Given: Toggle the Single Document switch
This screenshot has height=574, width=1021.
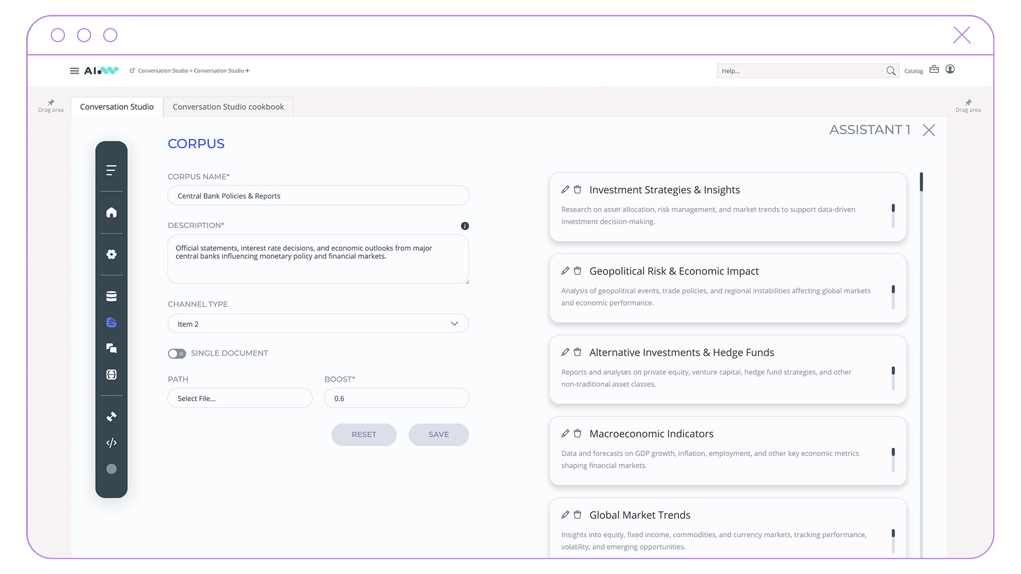Looking at the screenshot, I should [x=177, y=353].
